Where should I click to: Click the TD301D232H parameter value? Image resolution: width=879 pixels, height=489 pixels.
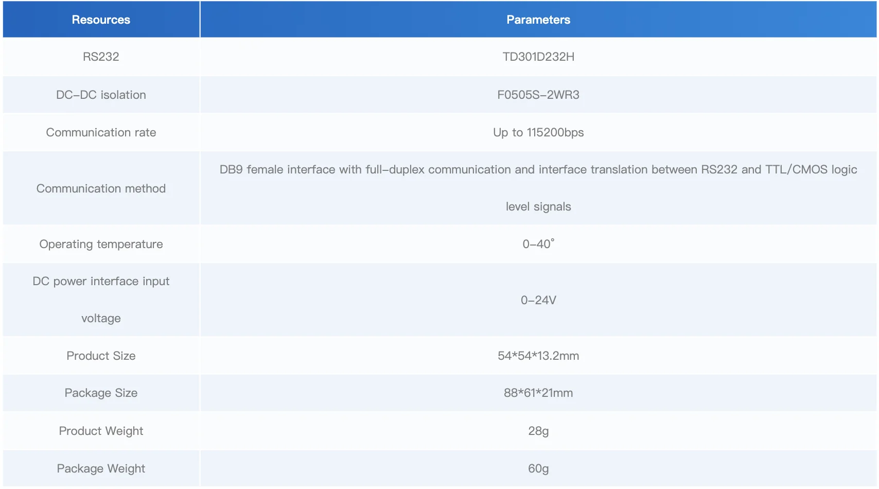538,57
